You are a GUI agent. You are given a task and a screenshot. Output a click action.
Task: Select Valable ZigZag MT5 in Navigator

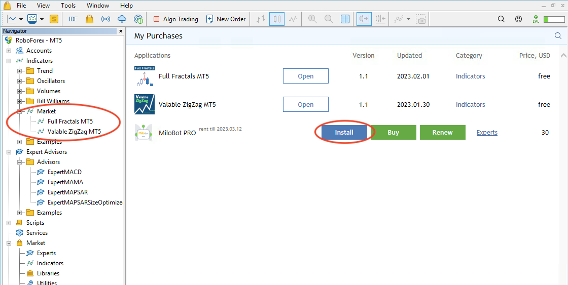click(x=74, y=132)
